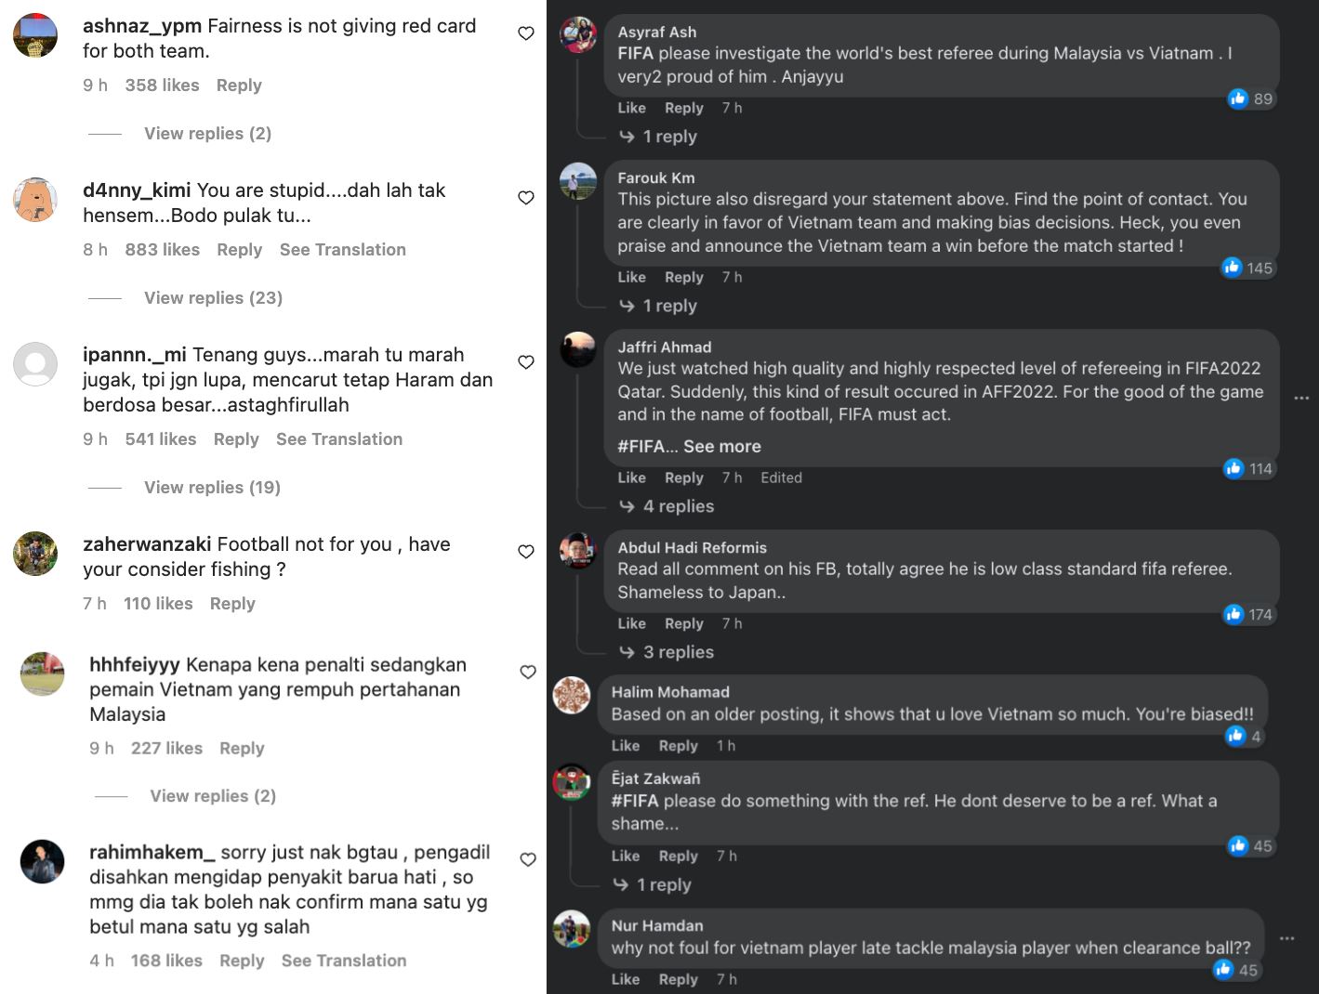
Task: Tap the heart icon on d4nny_kimi's comment
Action: (526, 197)
